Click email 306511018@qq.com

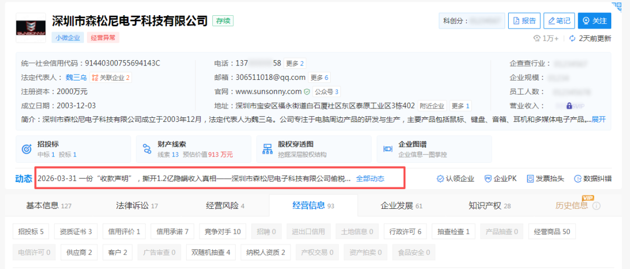coord(271,78)
